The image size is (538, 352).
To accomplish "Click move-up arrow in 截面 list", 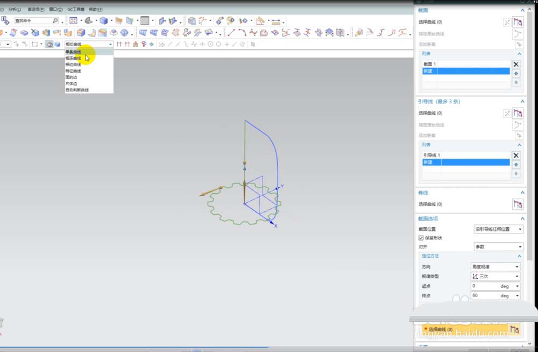I will 516,73.
